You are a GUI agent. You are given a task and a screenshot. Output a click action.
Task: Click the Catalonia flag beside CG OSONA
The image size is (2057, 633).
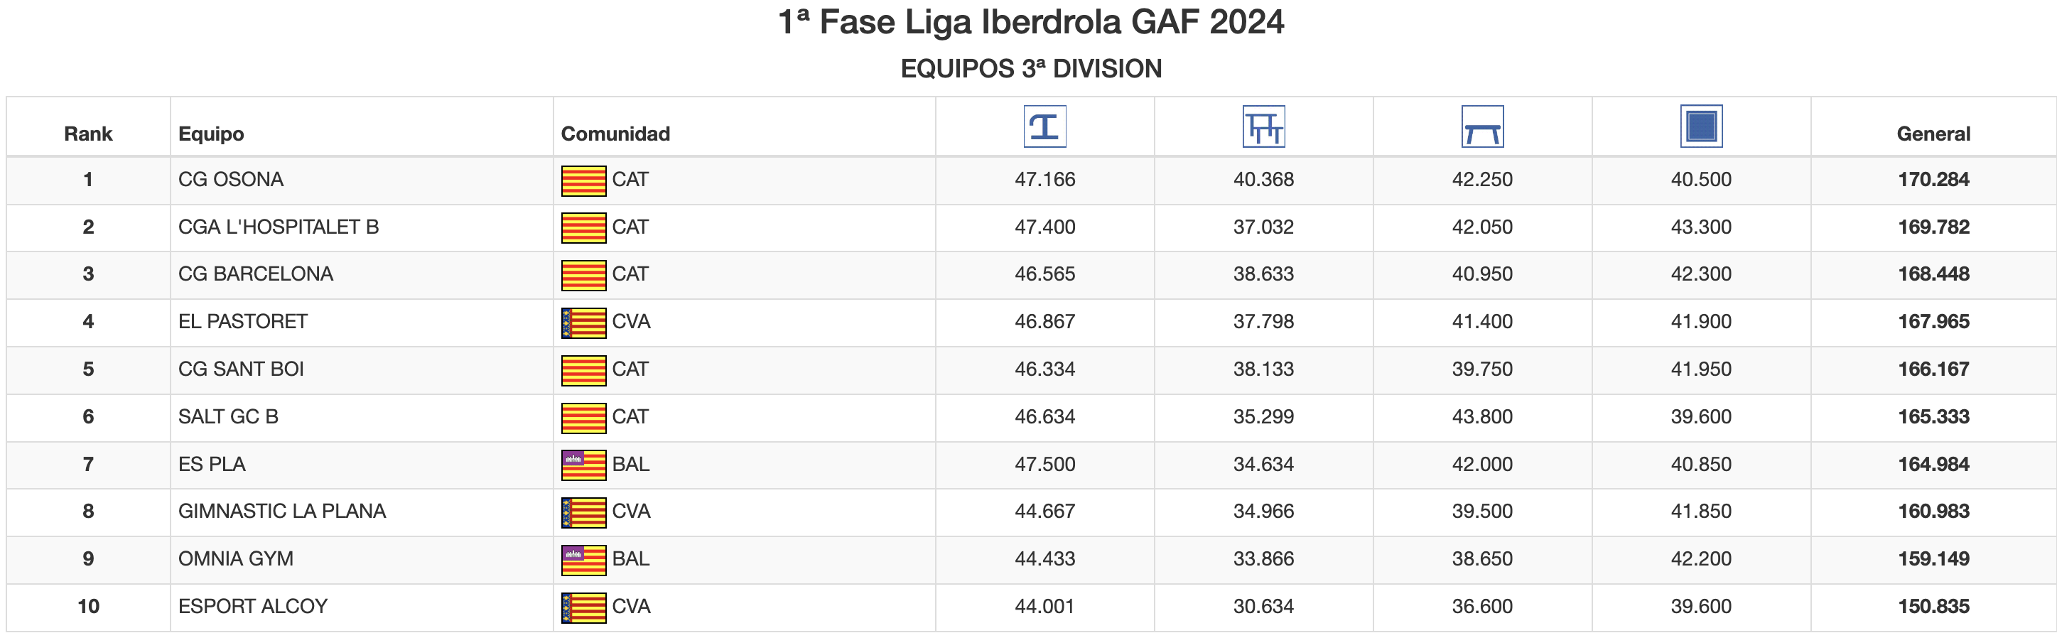tap(583, 180)
